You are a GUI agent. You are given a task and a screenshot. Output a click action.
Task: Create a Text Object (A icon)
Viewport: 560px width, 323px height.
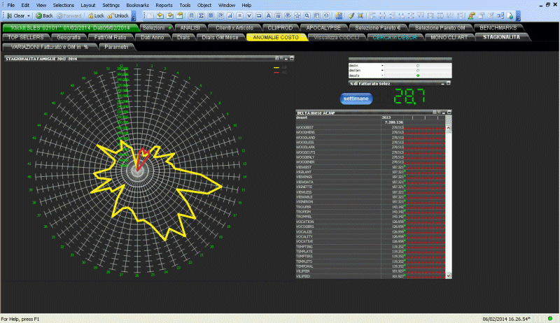coord(269,15)
